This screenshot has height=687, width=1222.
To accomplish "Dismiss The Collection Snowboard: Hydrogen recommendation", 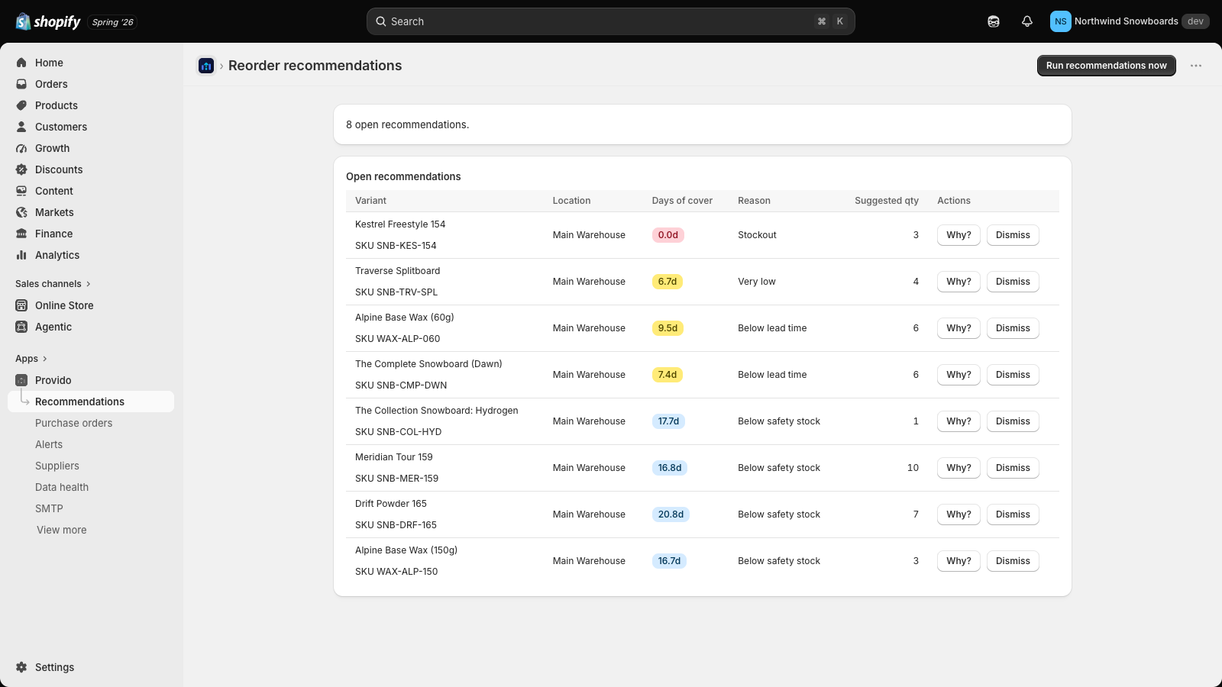I will click(x=1013, y=421).
